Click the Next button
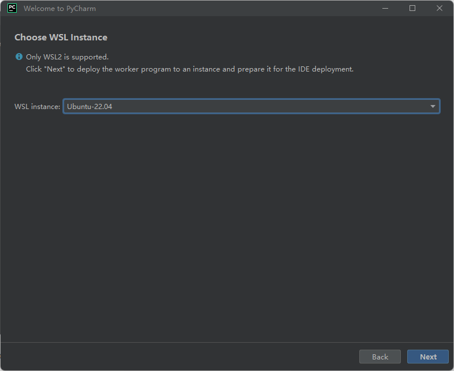Screen dimensions: 454x371 click(x=427, y=357)
